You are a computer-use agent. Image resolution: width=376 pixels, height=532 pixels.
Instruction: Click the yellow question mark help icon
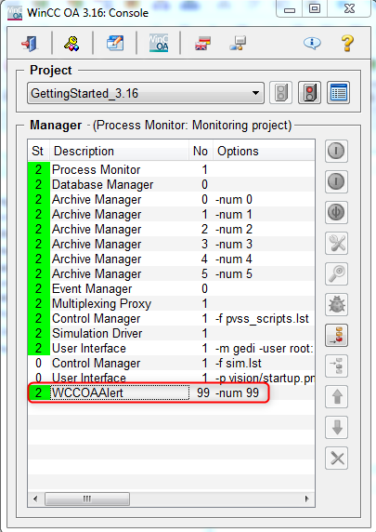pos(347,43)
